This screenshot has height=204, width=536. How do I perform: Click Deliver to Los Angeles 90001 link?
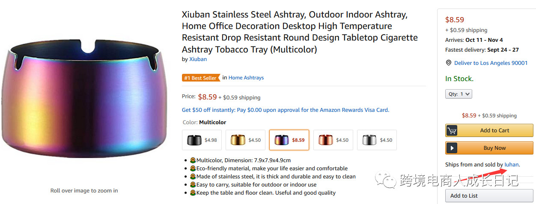tap(491, 63)
